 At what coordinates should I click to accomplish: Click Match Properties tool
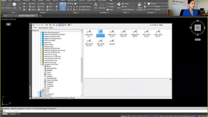[140, 6]
